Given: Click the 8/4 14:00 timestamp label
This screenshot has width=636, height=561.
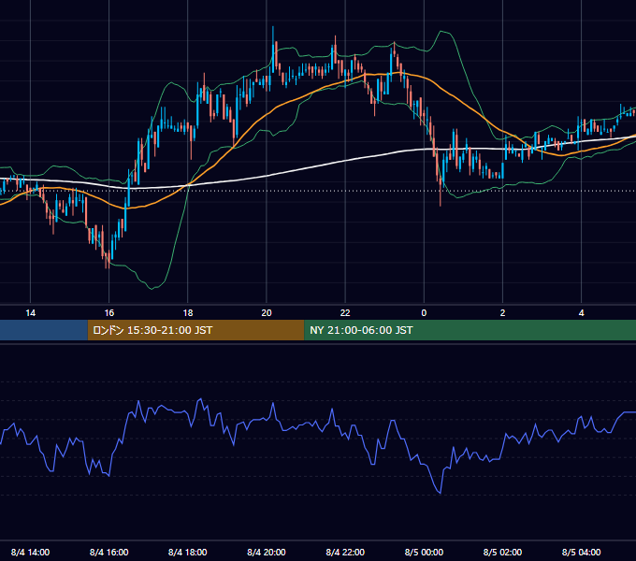Looking at the screenshot, I should pyautogui.click(x=31, y=552).
